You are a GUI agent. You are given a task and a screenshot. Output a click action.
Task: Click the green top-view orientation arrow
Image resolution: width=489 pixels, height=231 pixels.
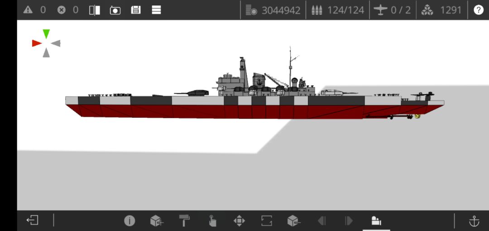click(46, 34)
